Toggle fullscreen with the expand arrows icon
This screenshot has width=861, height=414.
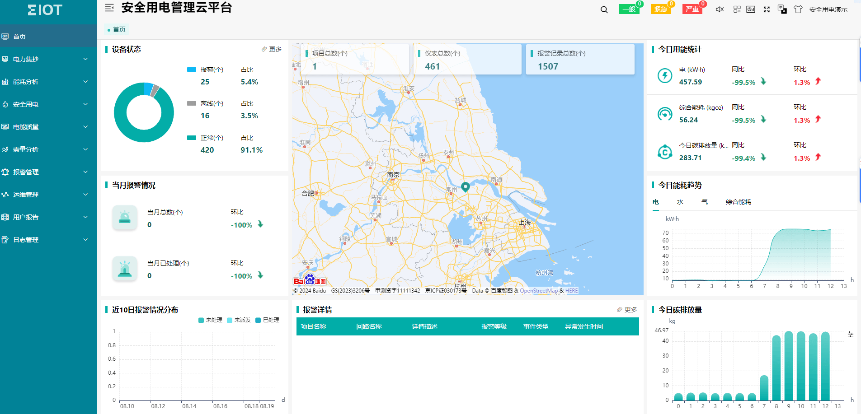click(x=767, y=9)
